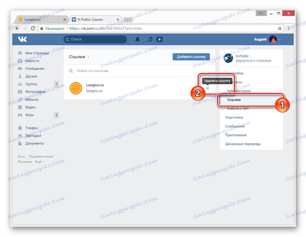Open Товары shopping bag icon

pyautogui.click(x=20, y=128)
